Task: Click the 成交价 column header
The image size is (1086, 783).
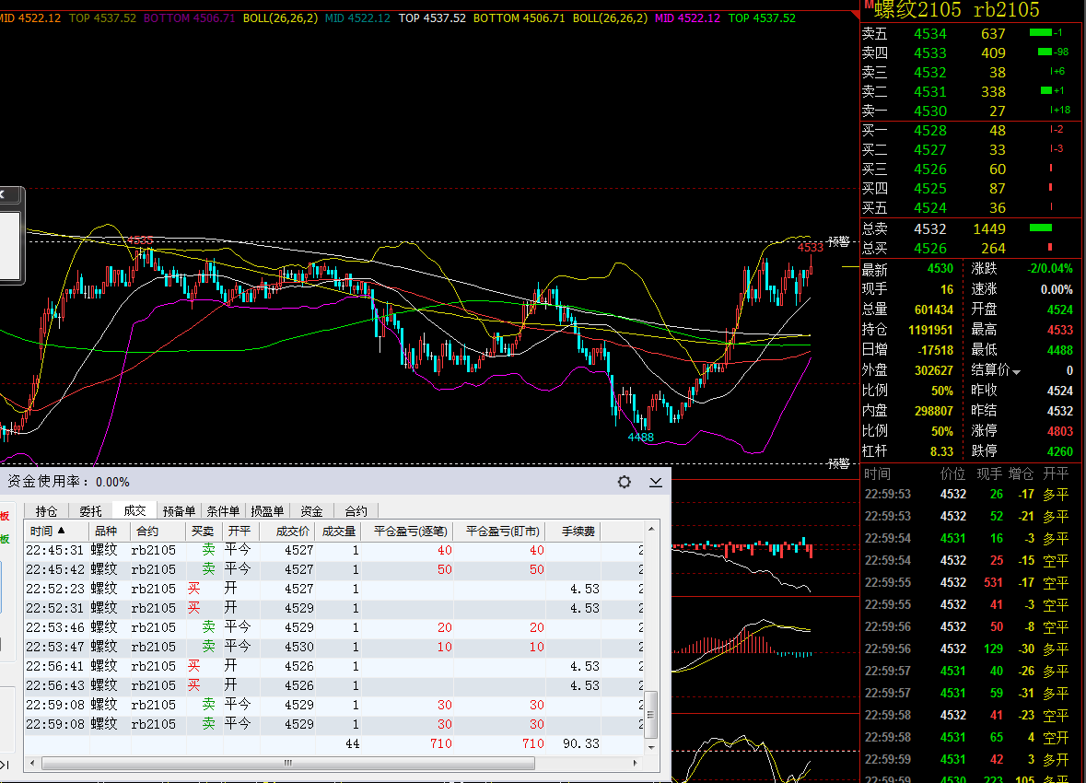Action: point(286,532)
